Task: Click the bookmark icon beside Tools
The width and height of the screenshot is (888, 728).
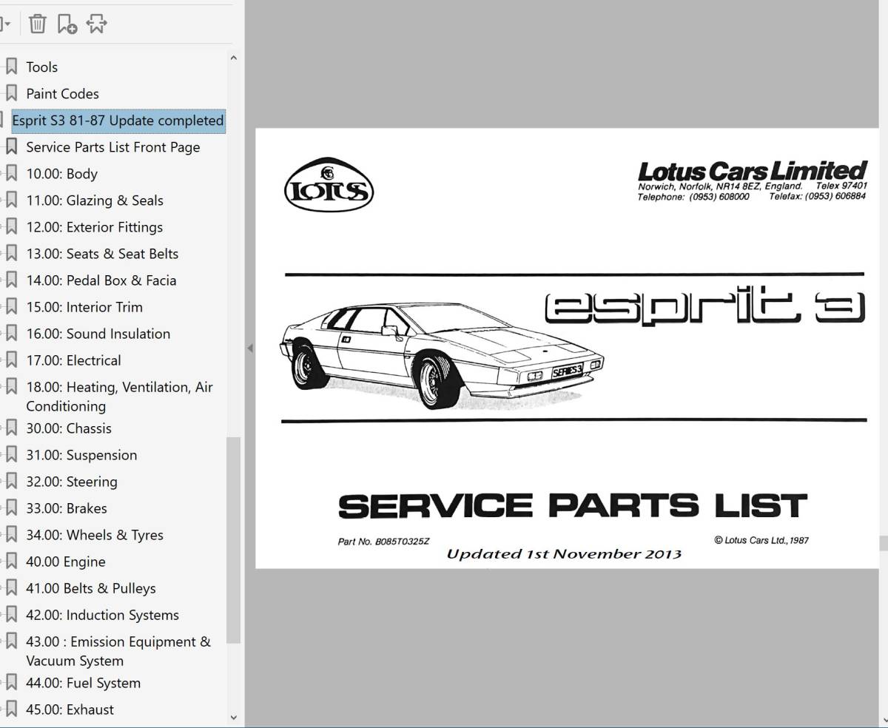Action: pyautogui.click(x=11, y=67)
